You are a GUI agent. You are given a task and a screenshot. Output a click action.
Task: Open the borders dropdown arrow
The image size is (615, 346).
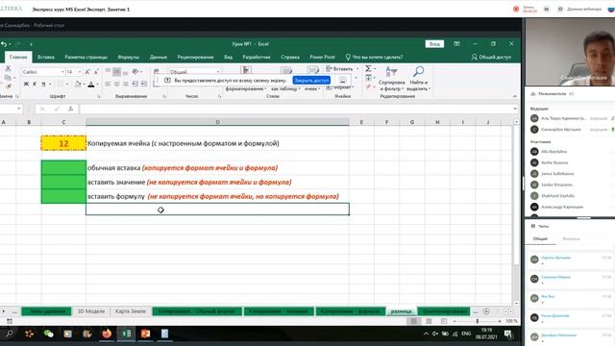coord(66,85)
